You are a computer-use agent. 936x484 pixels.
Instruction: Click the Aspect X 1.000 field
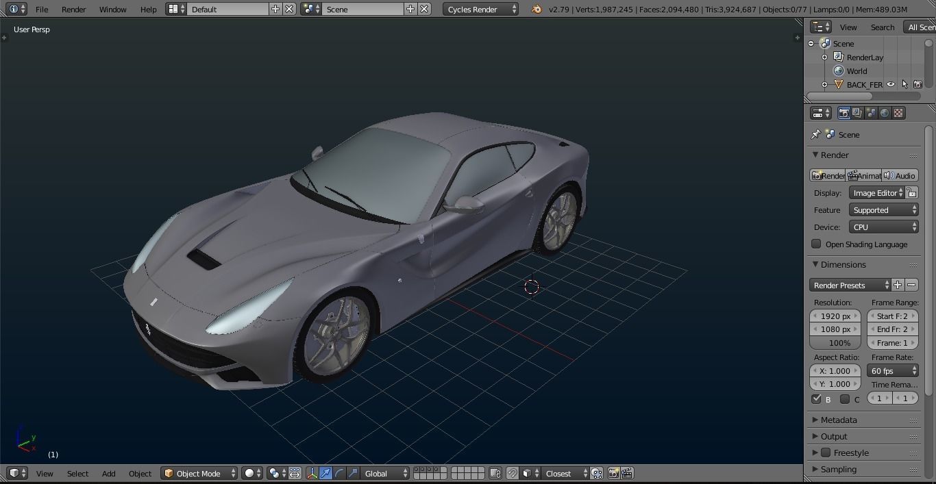[x=835, y=370]
